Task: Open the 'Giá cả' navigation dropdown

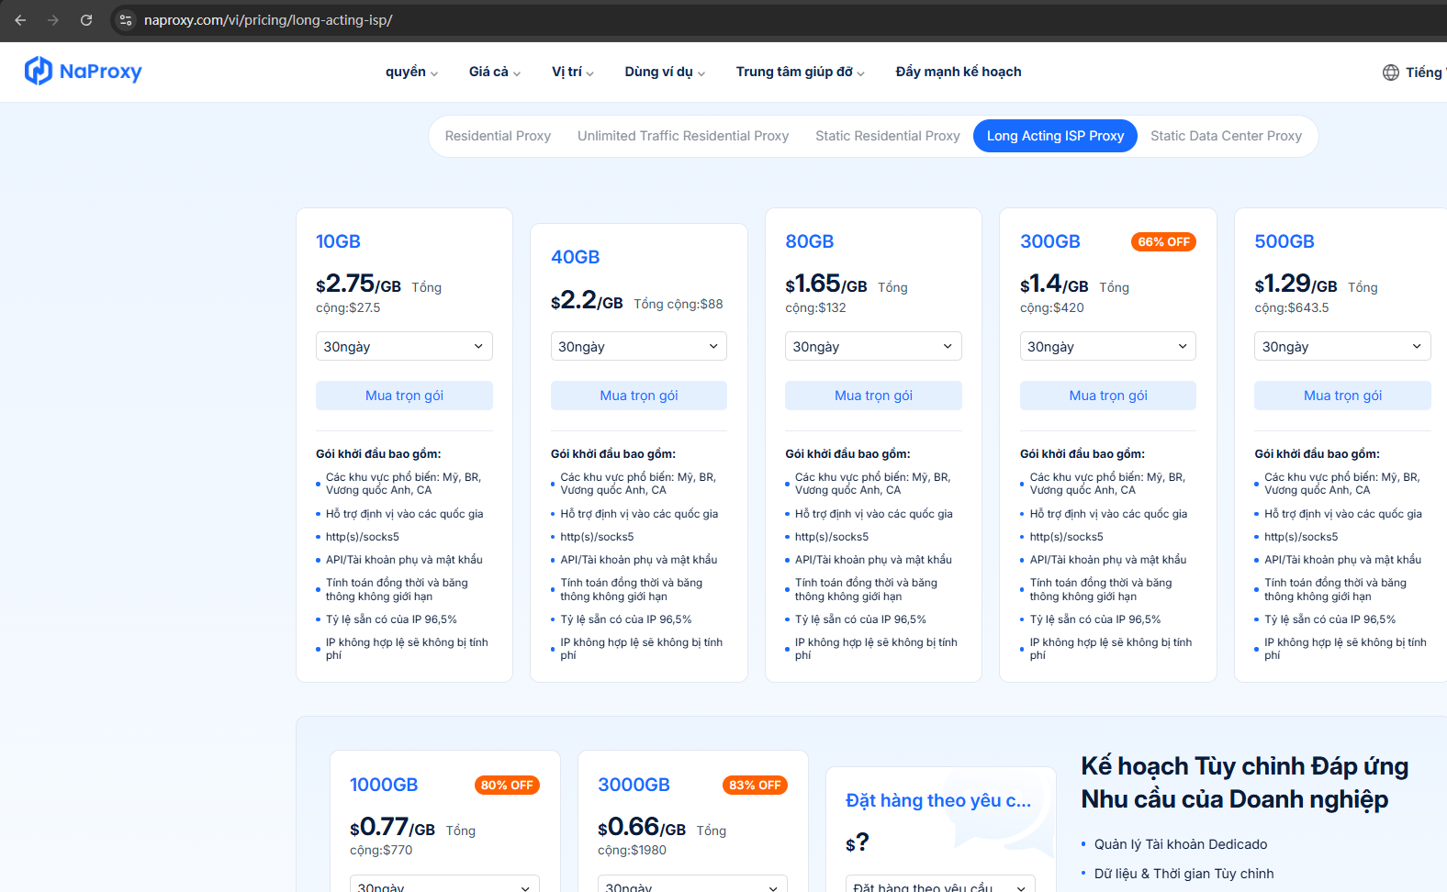Action: pos(495,72)
